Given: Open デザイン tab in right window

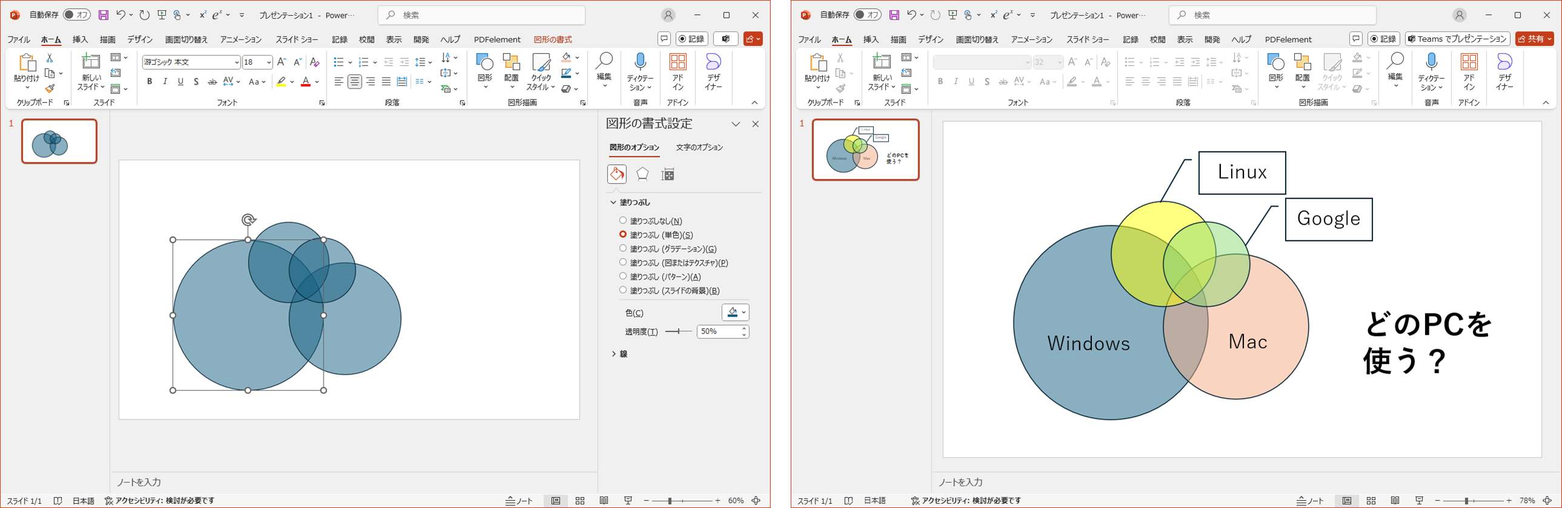Looking at the screenshot, I should (x=930, y=39).
